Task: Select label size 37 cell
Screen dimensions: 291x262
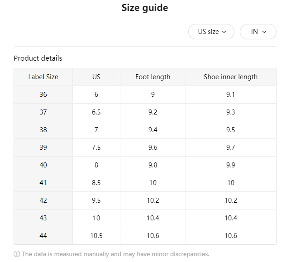Action: click(x=43, y=112)
